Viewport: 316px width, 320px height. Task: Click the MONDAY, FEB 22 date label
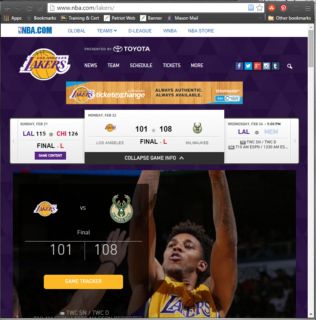pyautogui.click(x=102, y=115)
